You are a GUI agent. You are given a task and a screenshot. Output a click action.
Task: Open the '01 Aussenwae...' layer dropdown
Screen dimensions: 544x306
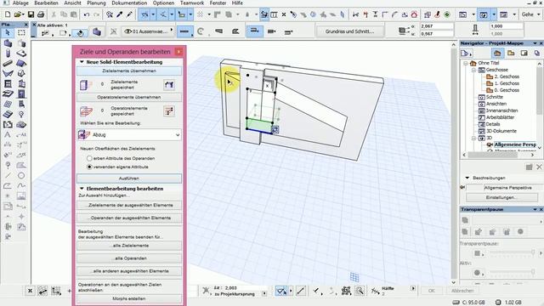149,31
